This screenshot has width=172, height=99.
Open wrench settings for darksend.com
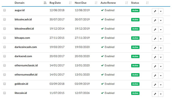pos(155,57)
